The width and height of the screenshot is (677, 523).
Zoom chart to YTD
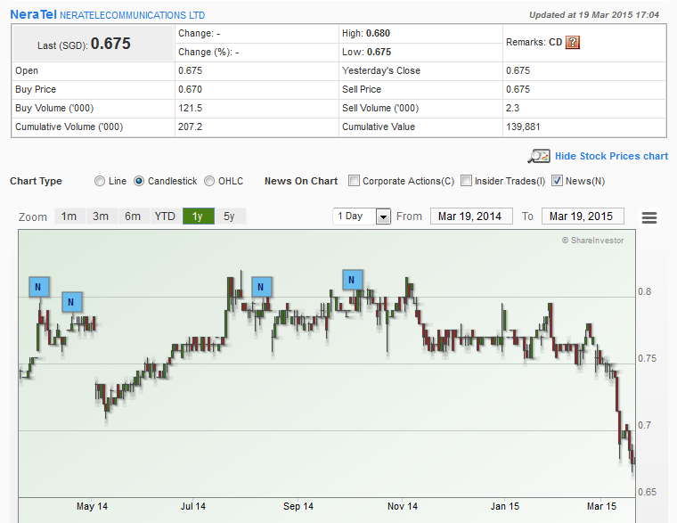tap(165, 216)
